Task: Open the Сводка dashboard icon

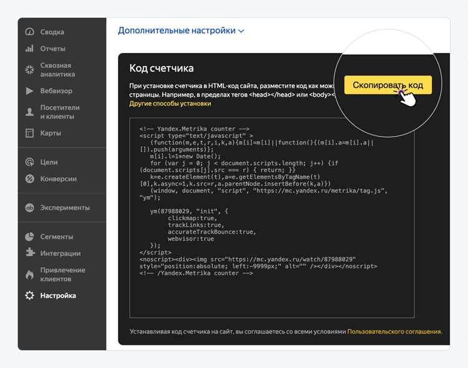Action: (x=29, y=32)
